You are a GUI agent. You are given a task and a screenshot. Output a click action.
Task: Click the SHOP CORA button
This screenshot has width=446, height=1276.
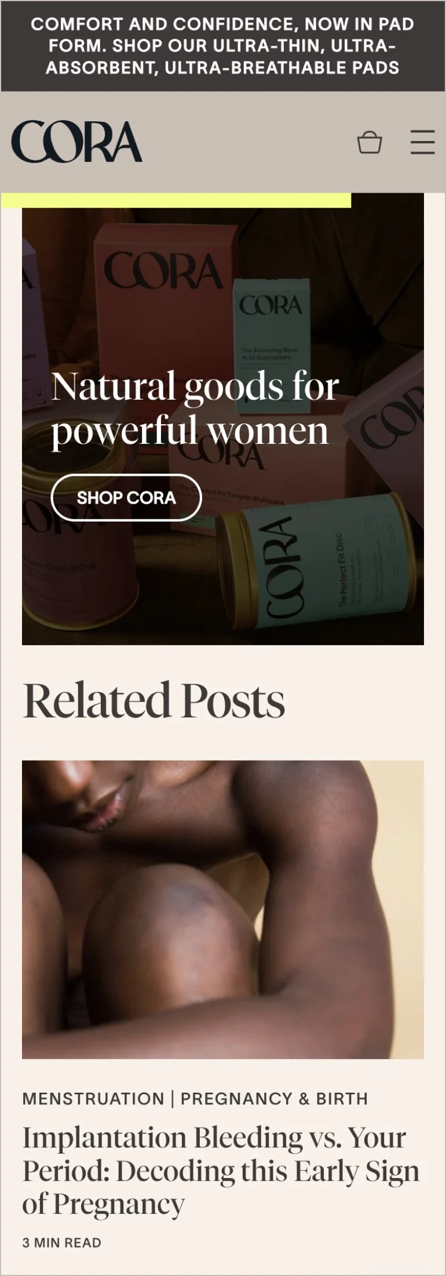coord(126,497)
